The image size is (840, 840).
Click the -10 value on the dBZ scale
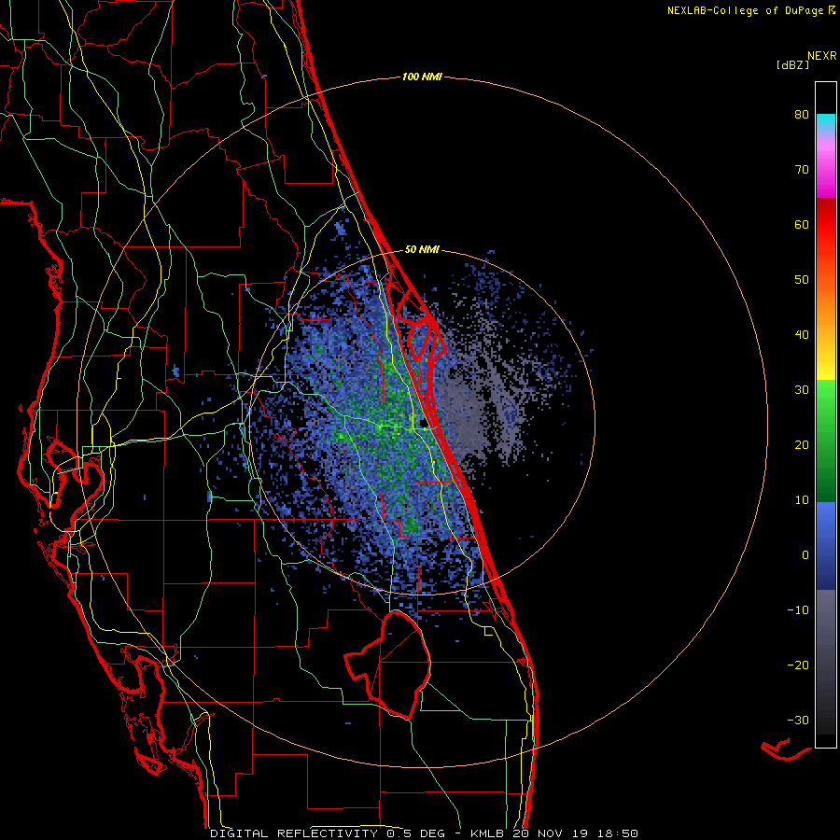click(798, 610)
